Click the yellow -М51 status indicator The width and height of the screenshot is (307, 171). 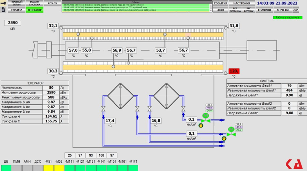coord(48,168)
